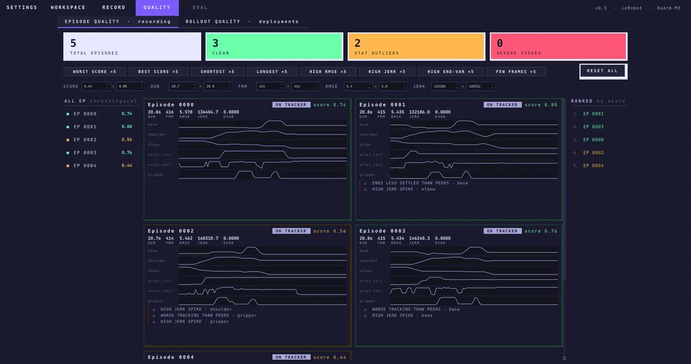Switch to the WORKSPACE tab
Image resolution: width=691 pixels, height=364 pixels.
(x=68, y=7)
